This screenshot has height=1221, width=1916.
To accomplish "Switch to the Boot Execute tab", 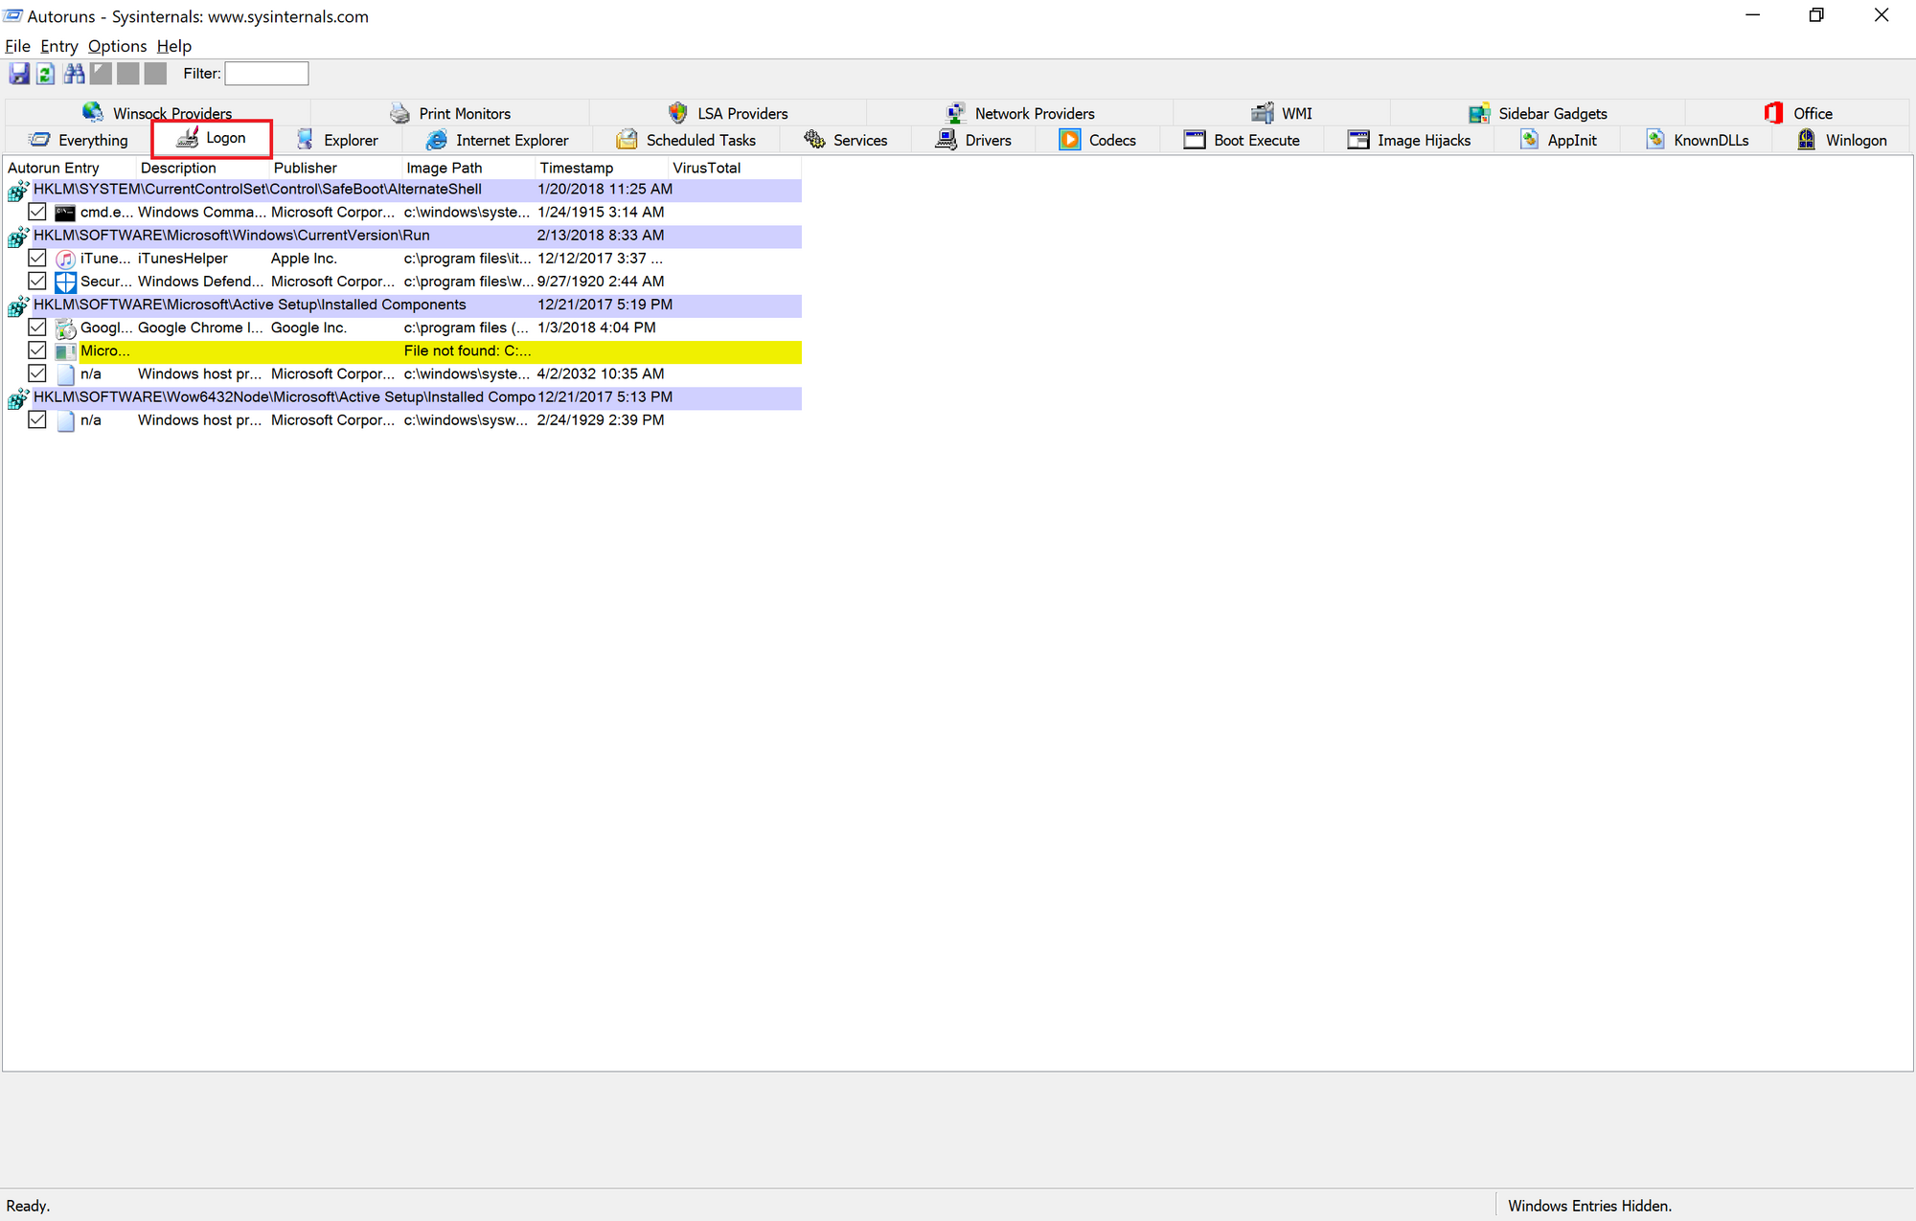I will click(x=1242, y=140).
